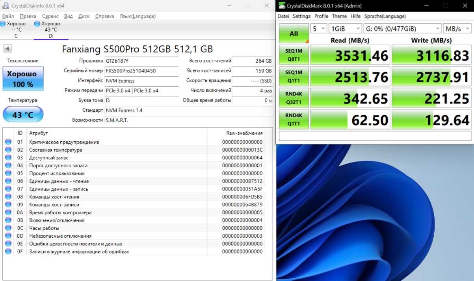Image resolution: width=474 pixels, height=281 pixels.
Task: Open the Диск menu
Action: (84, 16)
